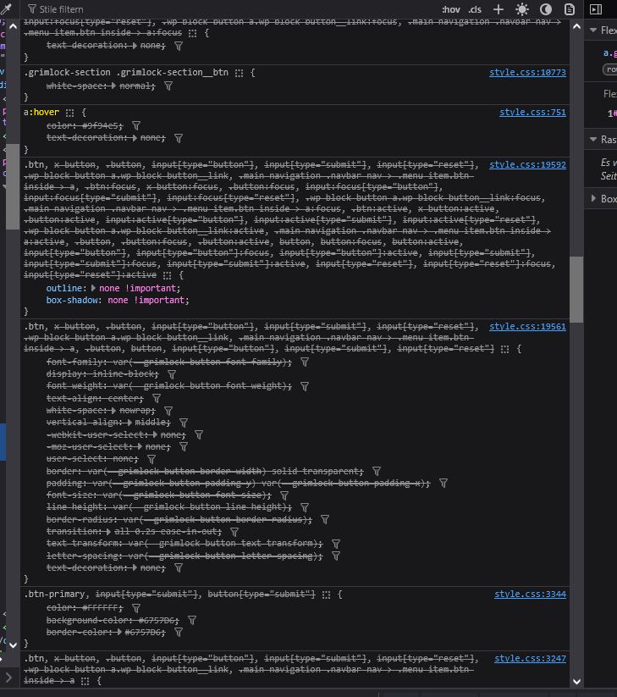Expand vertical-align: middle shorthand triangle
The height and width of the screenshot is (697, 617).
tap(129, 423)
